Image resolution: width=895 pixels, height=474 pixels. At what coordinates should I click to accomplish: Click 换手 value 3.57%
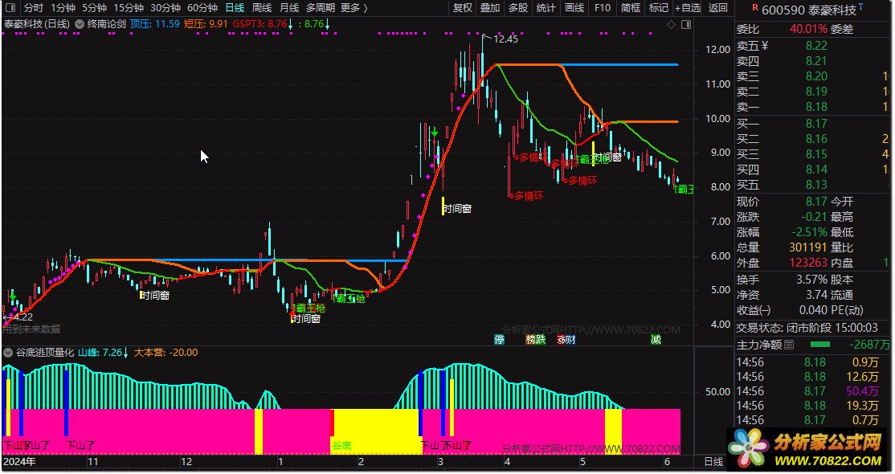pyautogui.click(x=812, y=280)
